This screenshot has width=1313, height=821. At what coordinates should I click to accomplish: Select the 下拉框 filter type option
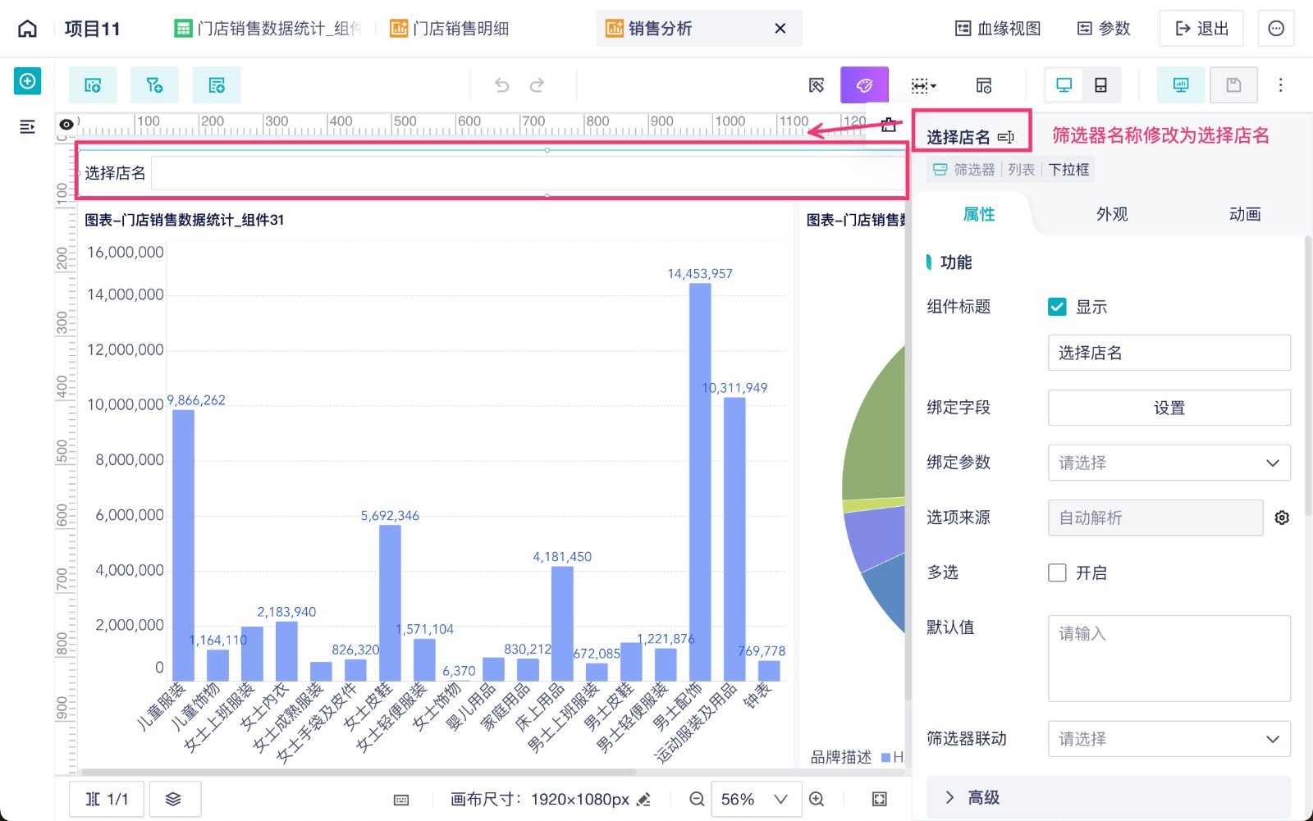tap(1068, 170)
